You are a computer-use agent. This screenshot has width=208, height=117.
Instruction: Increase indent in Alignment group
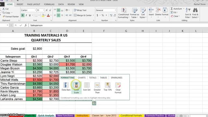[71, 15]
